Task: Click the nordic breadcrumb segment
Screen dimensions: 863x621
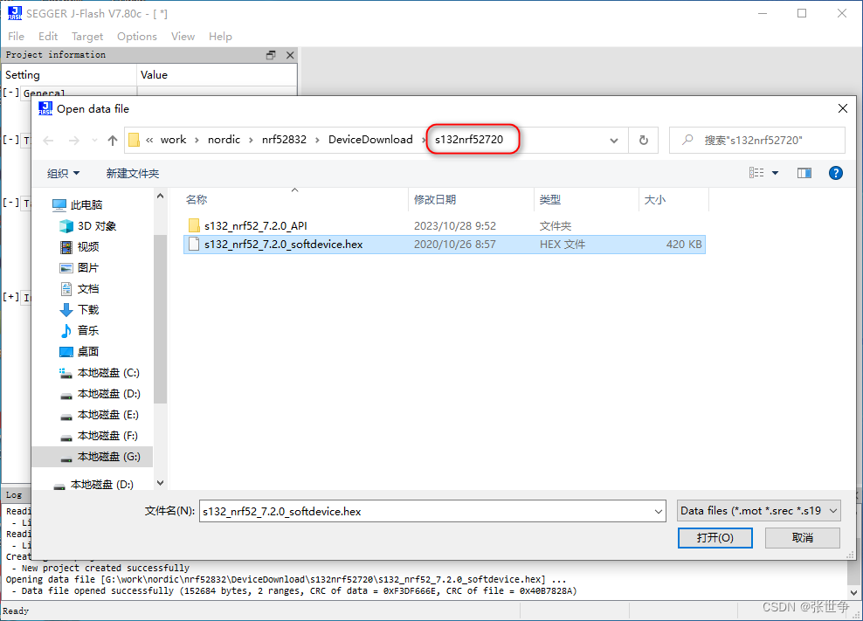Action: click(224, 140)
